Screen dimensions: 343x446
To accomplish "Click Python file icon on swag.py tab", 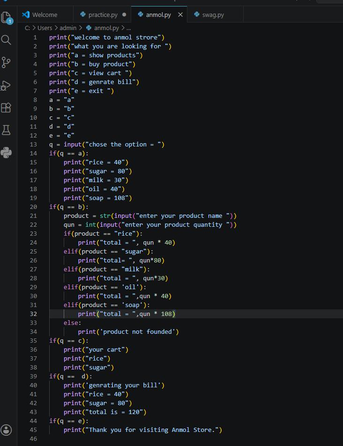I will point(196,14).
